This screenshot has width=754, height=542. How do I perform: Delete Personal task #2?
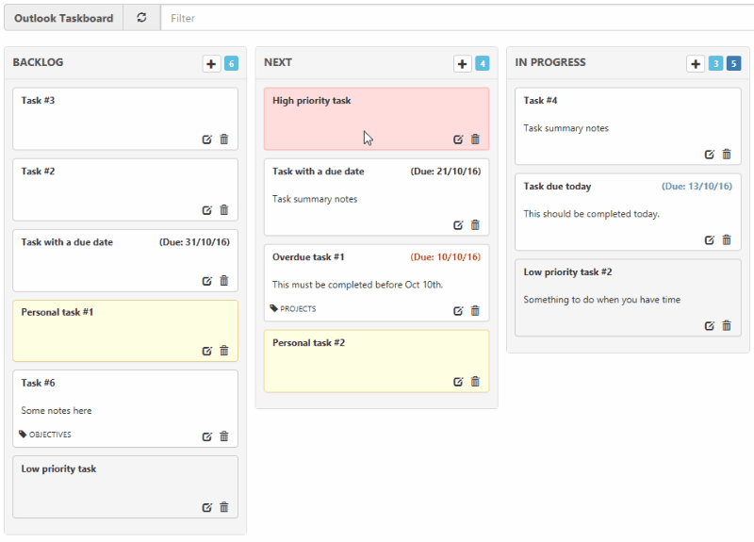[x=475, y=381]
